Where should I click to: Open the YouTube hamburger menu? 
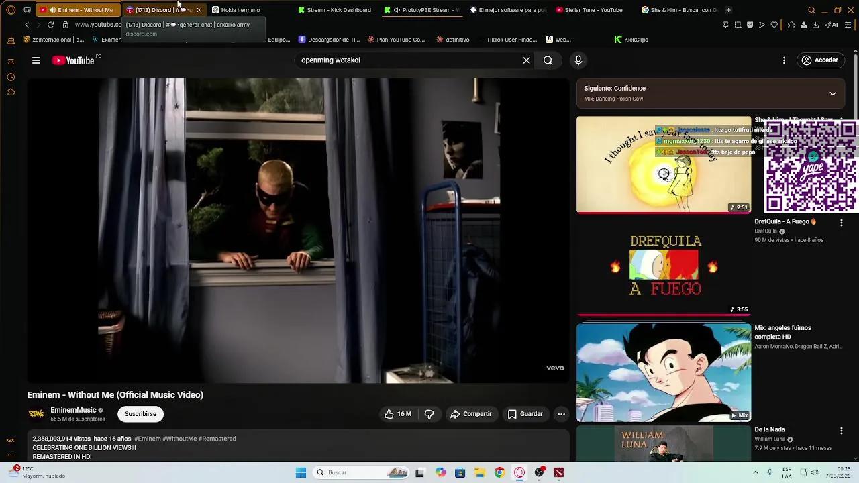pos(36,60)
